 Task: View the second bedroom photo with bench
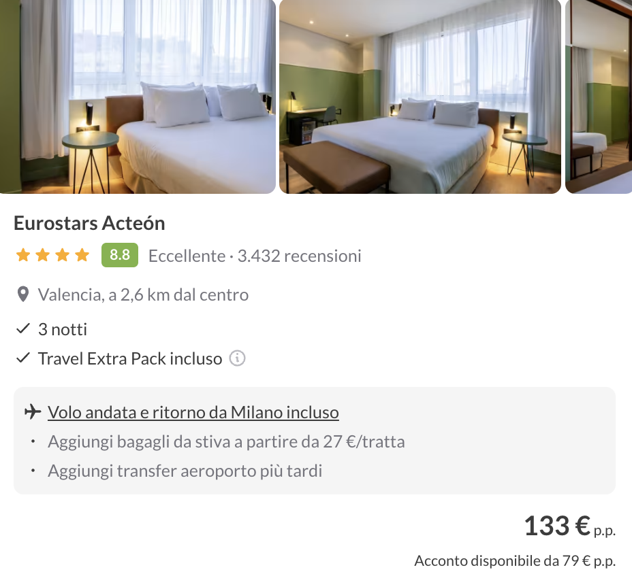pos(420,97)
